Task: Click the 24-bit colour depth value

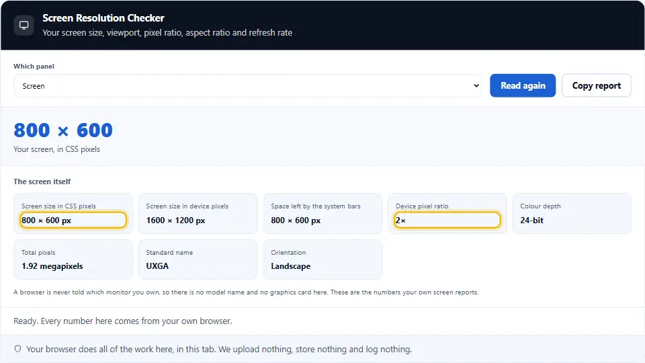Action: (531, 220)
